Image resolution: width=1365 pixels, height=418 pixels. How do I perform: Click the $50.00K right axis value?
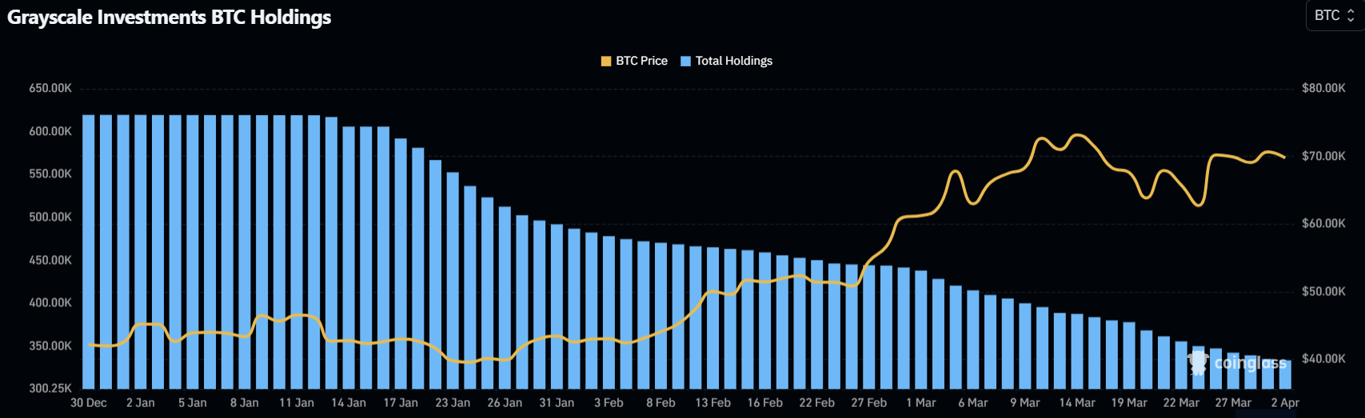click(x=1323, y=291)
